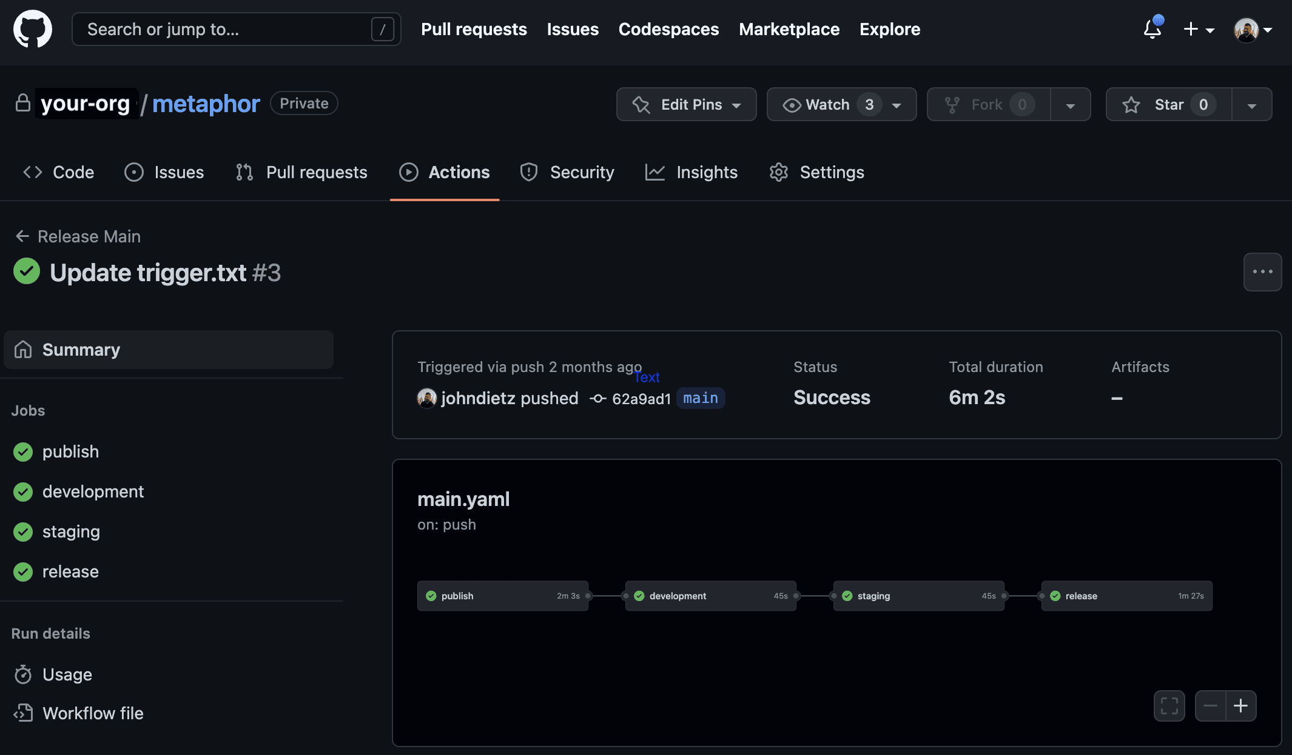The width and height of the screenshot is (1292, 755).
Task: Click the lock icon beside your-org
Action: click(x=22, y=103)
